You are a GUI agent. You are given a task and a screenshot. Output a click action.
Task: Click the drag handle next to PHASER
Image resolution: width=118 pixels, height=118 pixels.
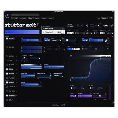17,82
